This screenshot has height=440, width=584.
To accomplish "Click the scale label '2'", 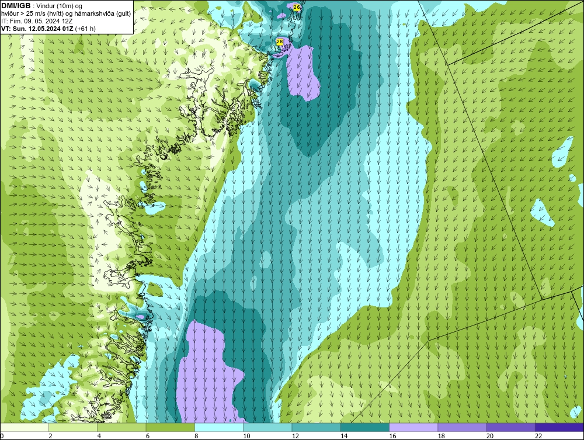I will [x=50, y=436].
